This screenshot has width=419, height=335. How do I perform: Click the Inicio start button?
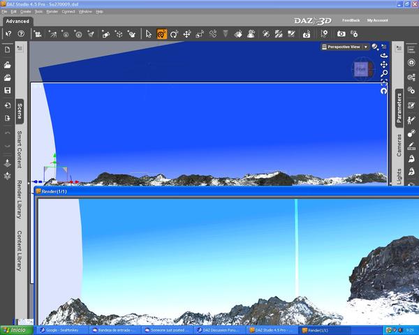[x=17, y=330]
